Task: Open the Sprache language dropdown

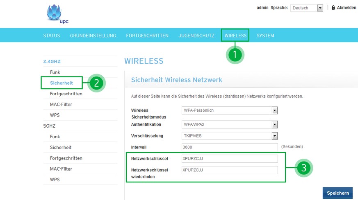Action: (x=307, y=8)
